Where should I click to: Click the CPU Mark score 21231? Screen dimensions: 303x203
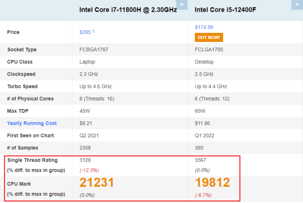96,182
